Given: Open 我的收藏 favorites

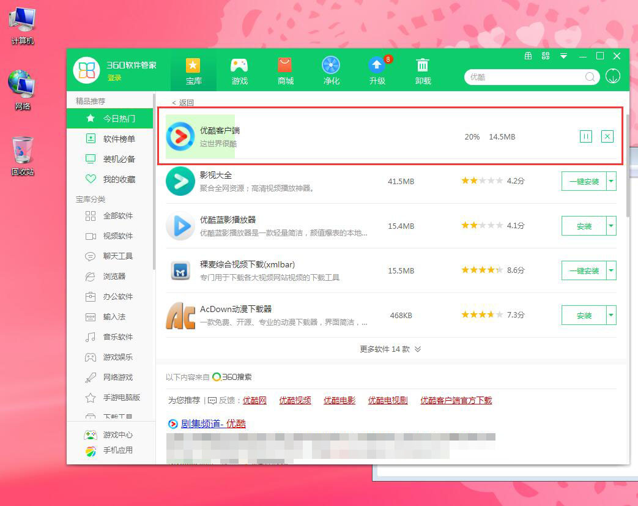Looking at the screenshot, I should point(110,179).
